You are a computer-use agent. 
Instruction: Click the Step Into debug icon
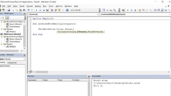pyautogui.click(x=143, y=10)
